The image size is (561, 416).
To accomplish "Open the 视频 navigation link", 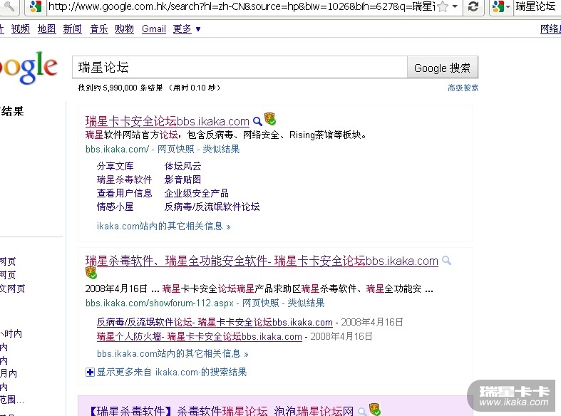I will 21,28.
